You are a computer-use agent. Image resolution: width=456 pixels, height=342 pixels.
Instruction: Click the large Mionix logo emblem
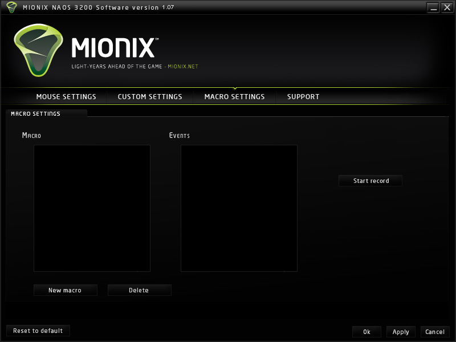(x=38, y=50)
